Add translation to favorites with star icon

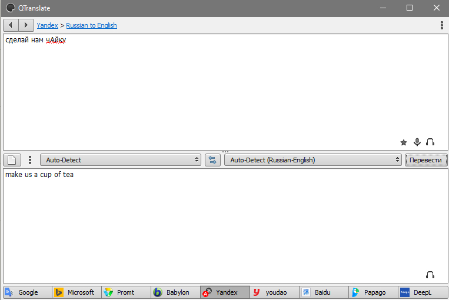404,142
